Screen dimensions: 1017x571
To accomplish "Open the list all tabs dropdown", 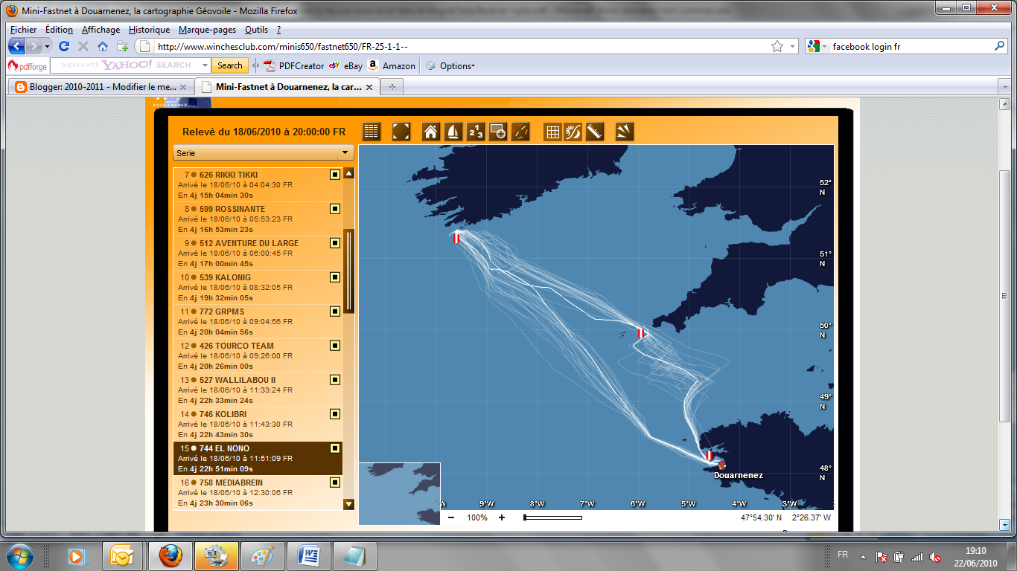I will (1004, 87).
